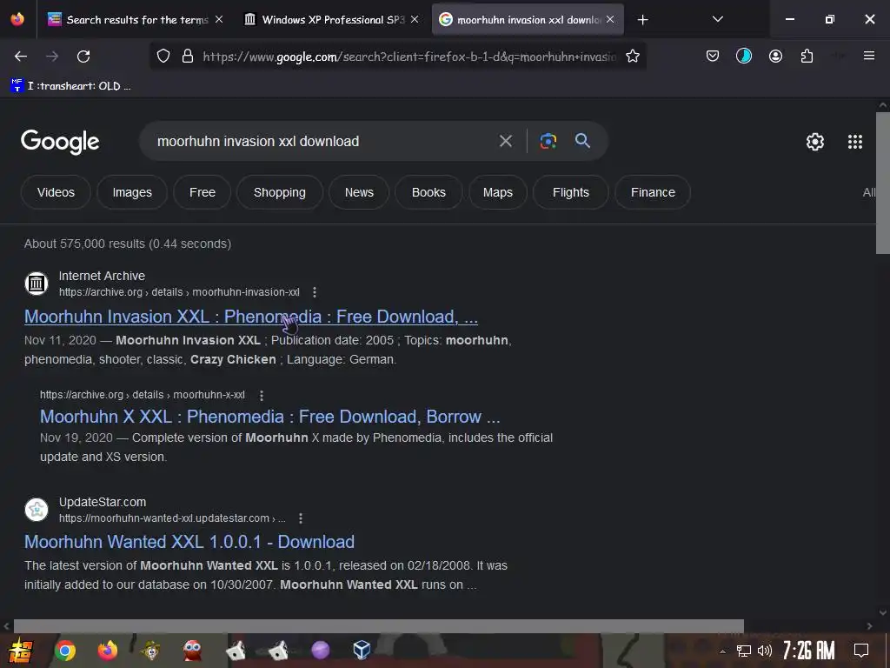Open Google quick settings gear
The image size is (890, 668).
[x=815, y=142]
